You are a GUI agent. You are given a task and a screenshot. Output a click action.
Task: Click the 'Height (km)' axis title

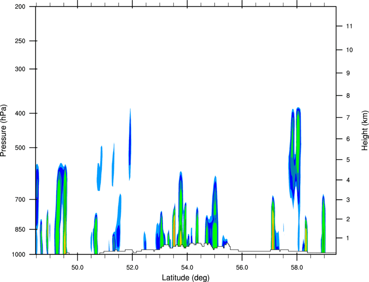click(x=365, y=130)
